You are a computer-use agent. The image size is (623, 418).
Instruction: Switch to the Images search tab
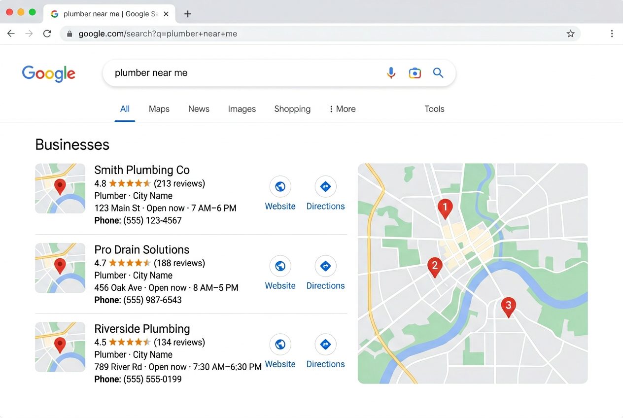click(x=242, y=109)
